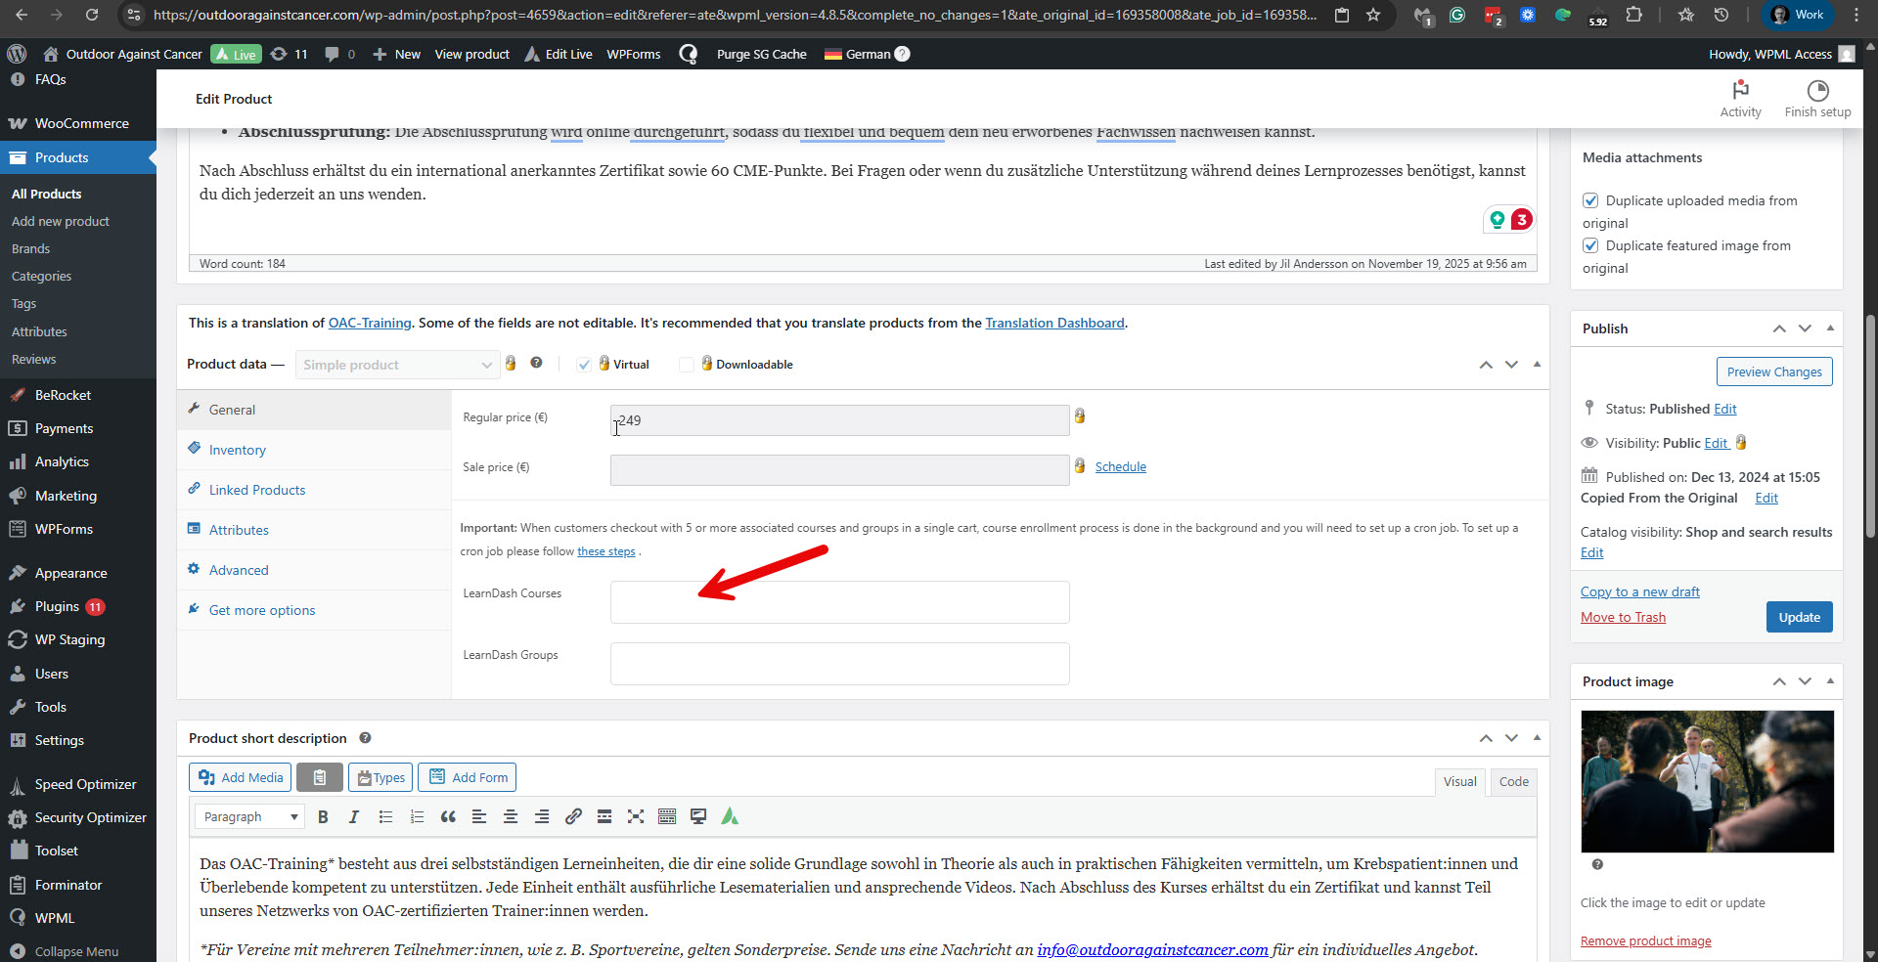This screenshot has width=1878, height=962.
Task: Click the insert link icon
Action: 573,817
